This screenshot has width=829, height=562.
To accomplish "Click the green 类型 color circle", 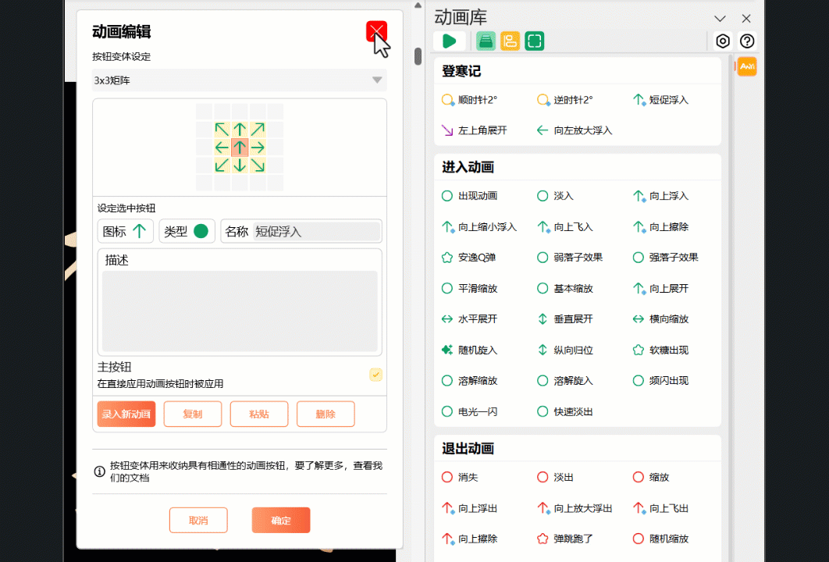I will [201, 231].
